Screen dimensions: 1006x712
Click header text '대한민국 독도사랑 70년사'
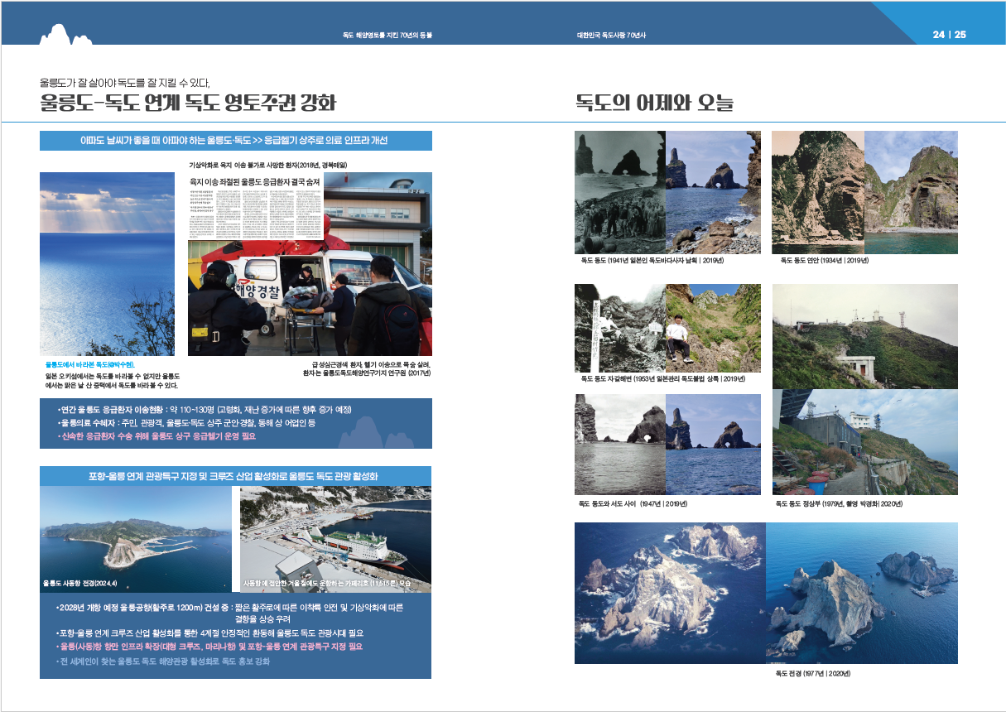[x=611, y=35]
